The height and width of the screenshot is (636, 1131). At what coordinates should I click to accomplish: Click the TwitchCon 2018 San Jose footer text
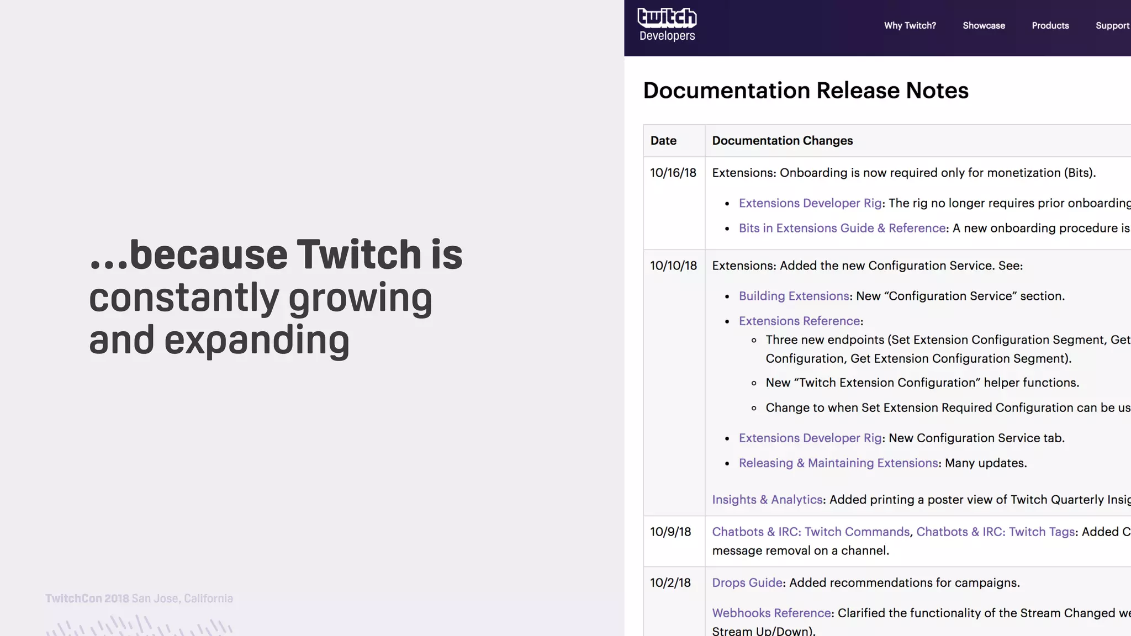[139, 598]
